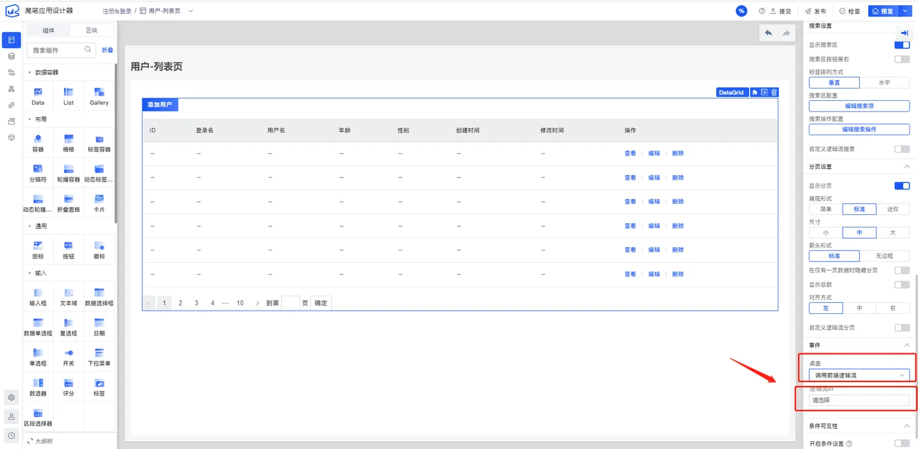Enable 开启条件设置 switch
Image resolution: width=918 pixels, height=449 pixels.
pyautogui.click(x=902, y=444)
